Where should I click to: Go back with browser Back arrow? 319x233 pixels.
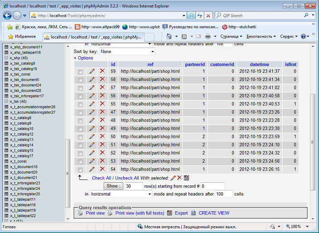point(7,15)
